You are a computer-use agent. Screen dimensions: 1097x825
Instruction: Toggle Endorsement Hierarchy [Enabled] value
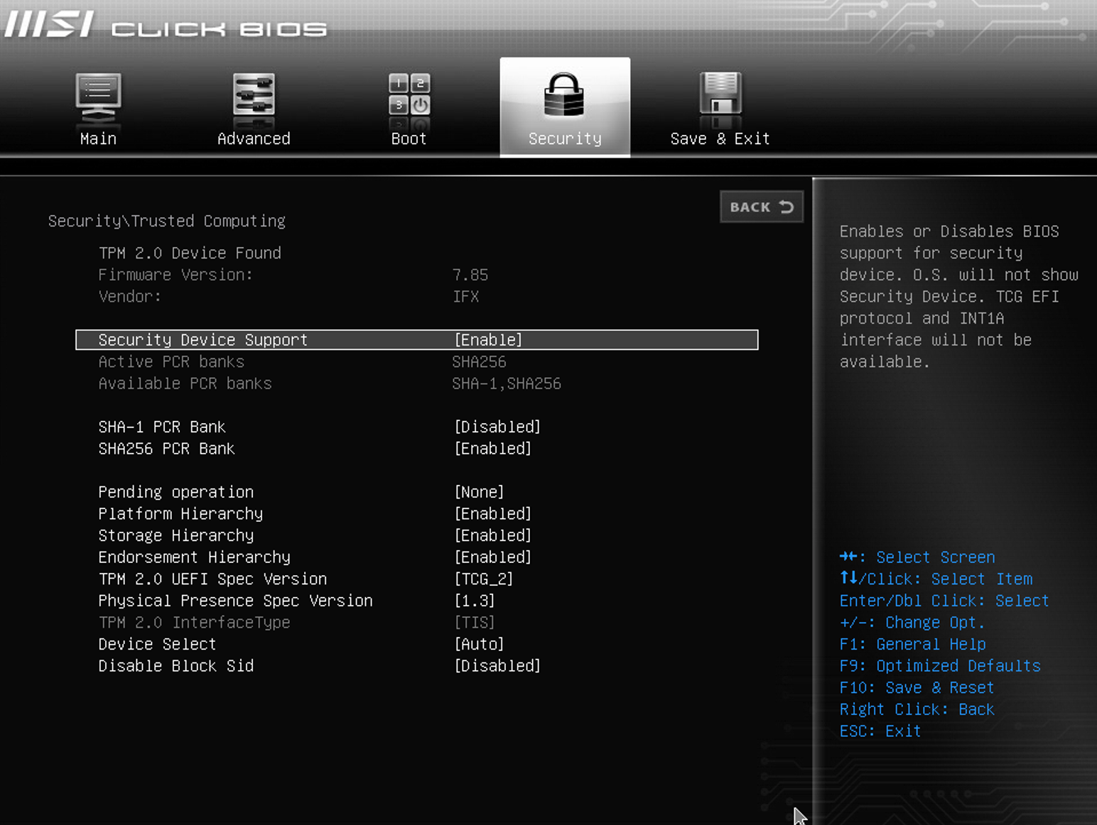[493, 557]
